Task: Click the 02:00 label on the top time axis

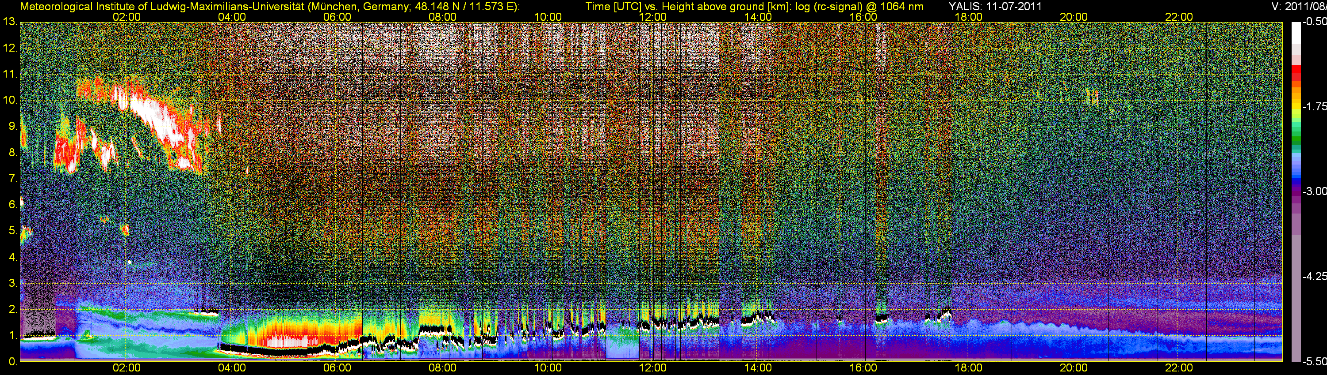Action: (x=126, y=17)
